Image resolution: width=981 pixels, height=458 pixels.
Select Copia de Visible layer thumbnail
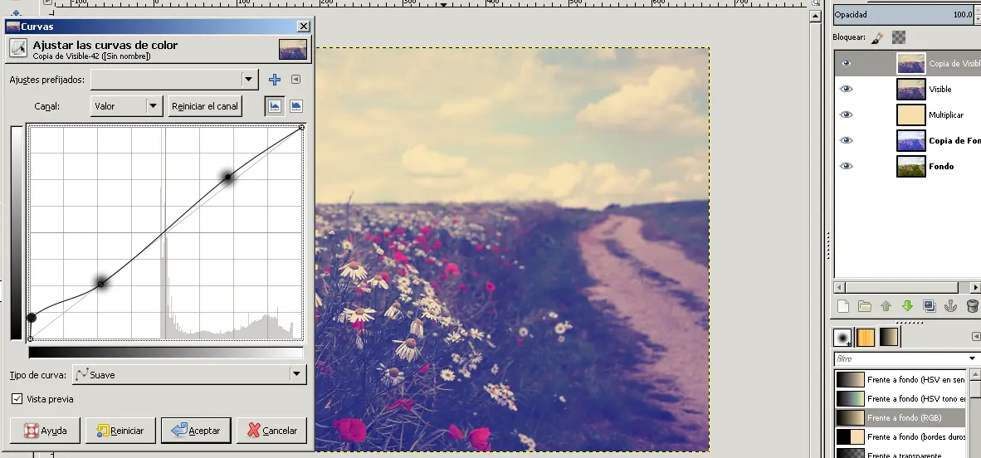point(911,63)
